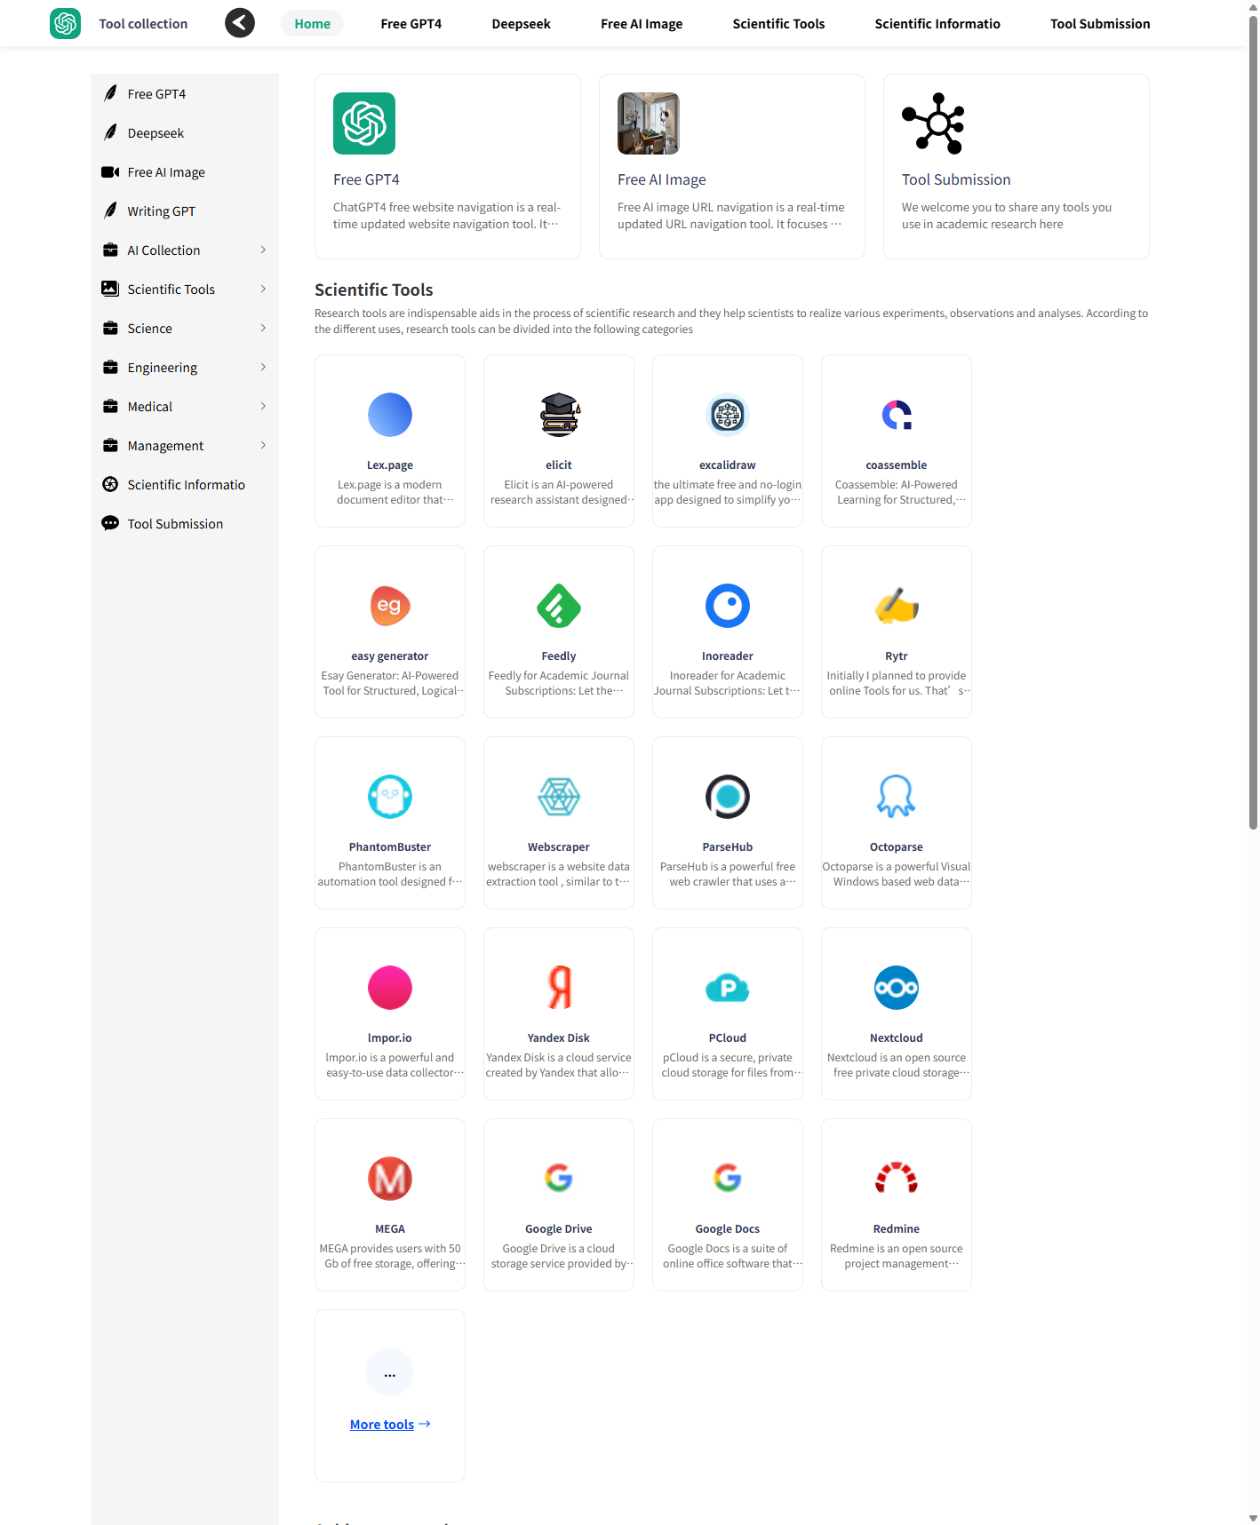Click the back arrow circle icon

click(x=240, y=23)
